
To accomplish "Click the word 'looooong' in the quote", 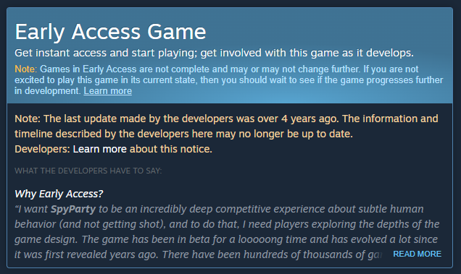I will click(260, 239).
